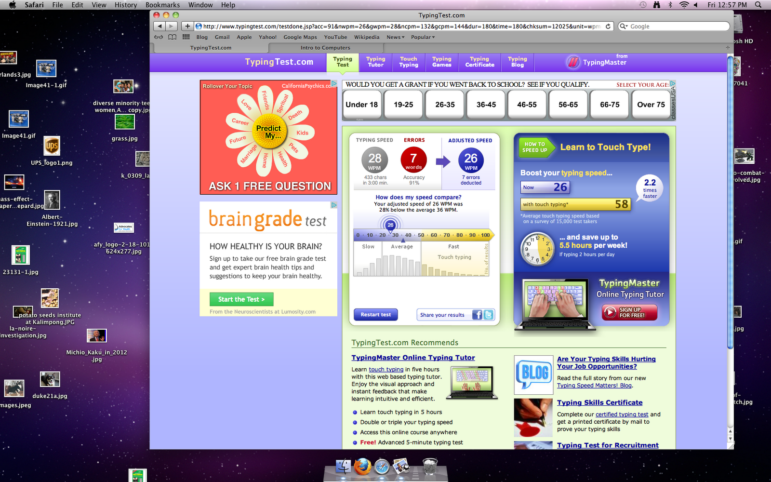Open the Apple menu
771x482 pixels.
[13, 5]
